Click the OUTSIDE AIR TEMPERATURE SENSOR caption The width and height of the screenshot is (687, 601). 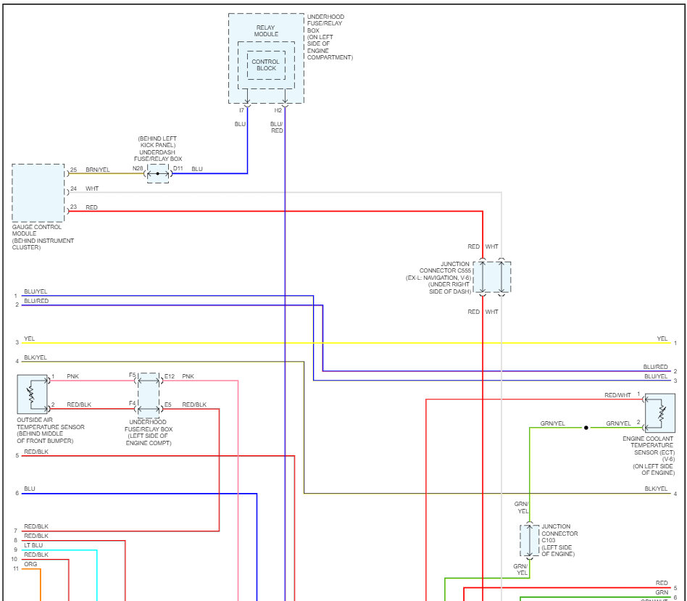51,430
